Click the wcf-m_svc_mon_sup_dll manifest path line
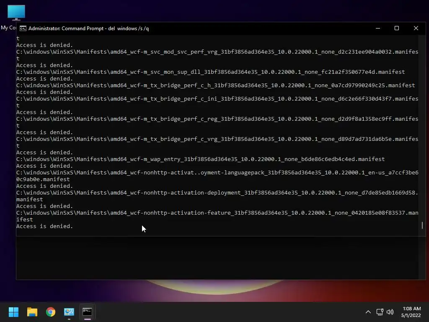The image size is (429, 322). click(210, 72)
